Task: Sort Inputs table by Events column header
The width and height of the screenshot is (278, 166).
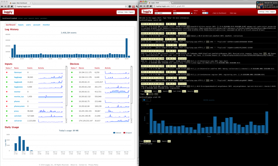Action: (x=30, y=68)
